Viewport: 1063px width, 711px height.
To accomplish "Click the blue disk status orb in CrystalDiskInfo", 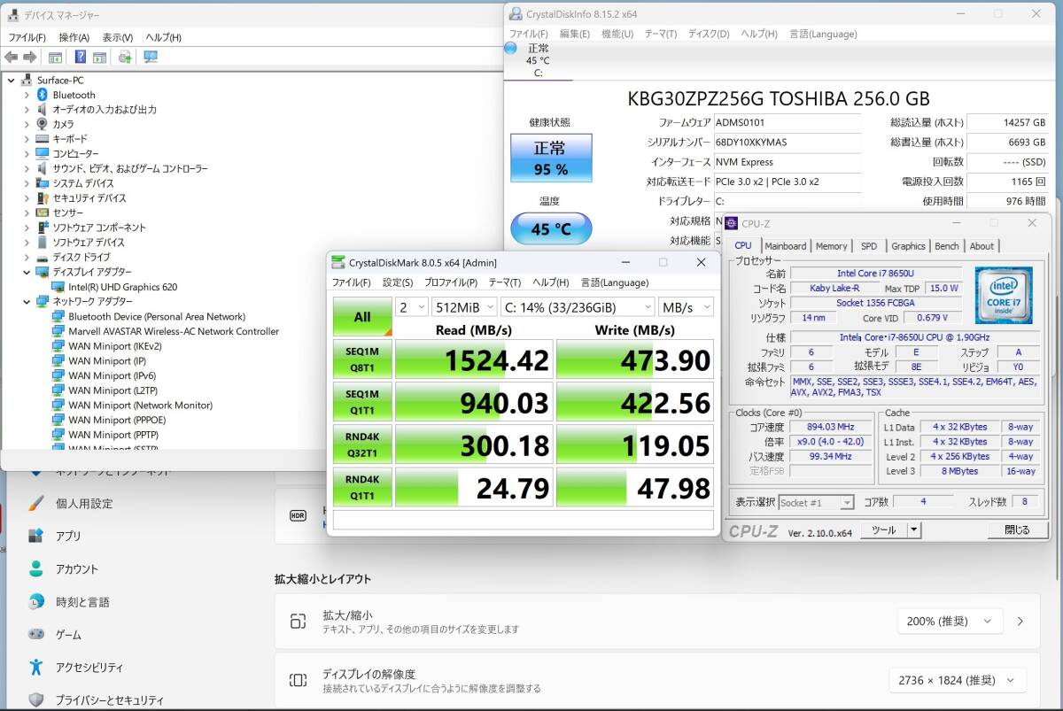I will click(x=511, y=48).
